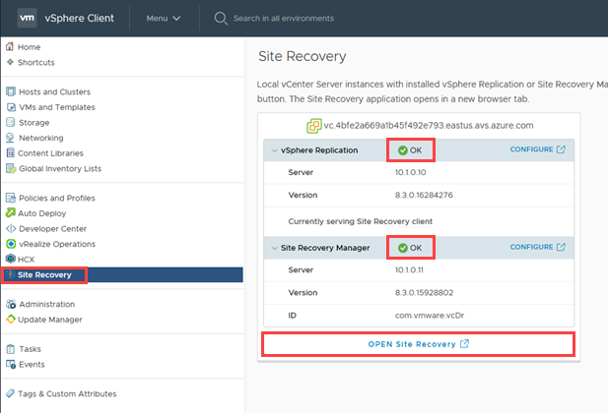Click the Home icon in sidebar
Screen dimensions: 608x413
(10, 46)
